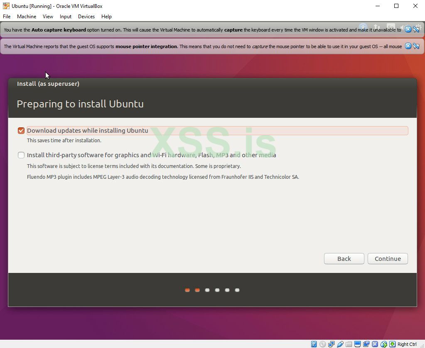Suppress future mouse pointer integration messages icon
The height and width of the screenshot is (348, 425).
click(416, 46)
